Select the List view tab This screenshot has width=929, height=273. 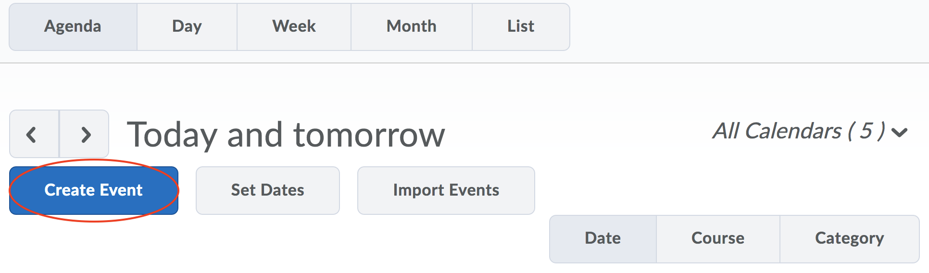click(521, 26)
